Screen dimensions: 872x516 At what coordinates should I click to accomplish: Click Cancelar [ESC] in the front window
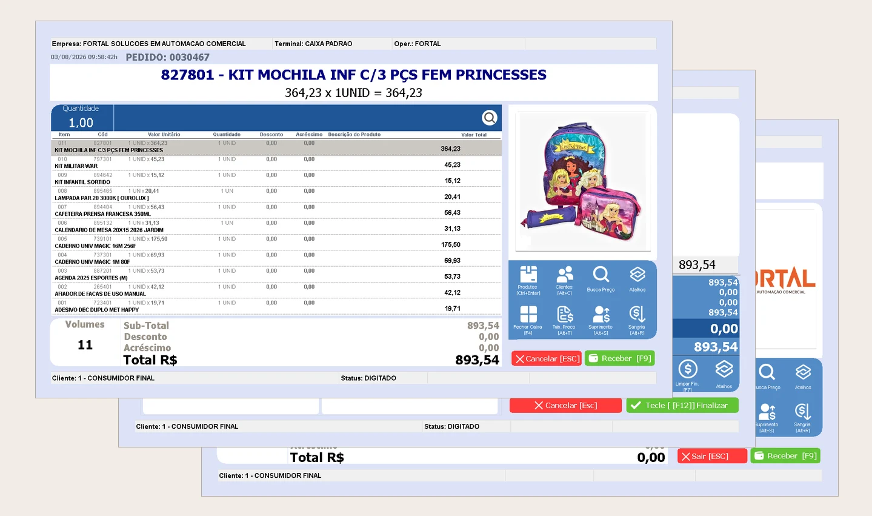(x=547, y=358)
